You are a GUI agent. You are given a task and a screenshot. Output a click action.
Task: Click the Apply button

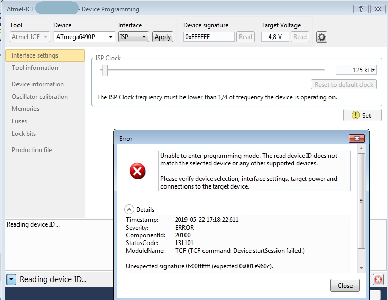click(162, 37)
